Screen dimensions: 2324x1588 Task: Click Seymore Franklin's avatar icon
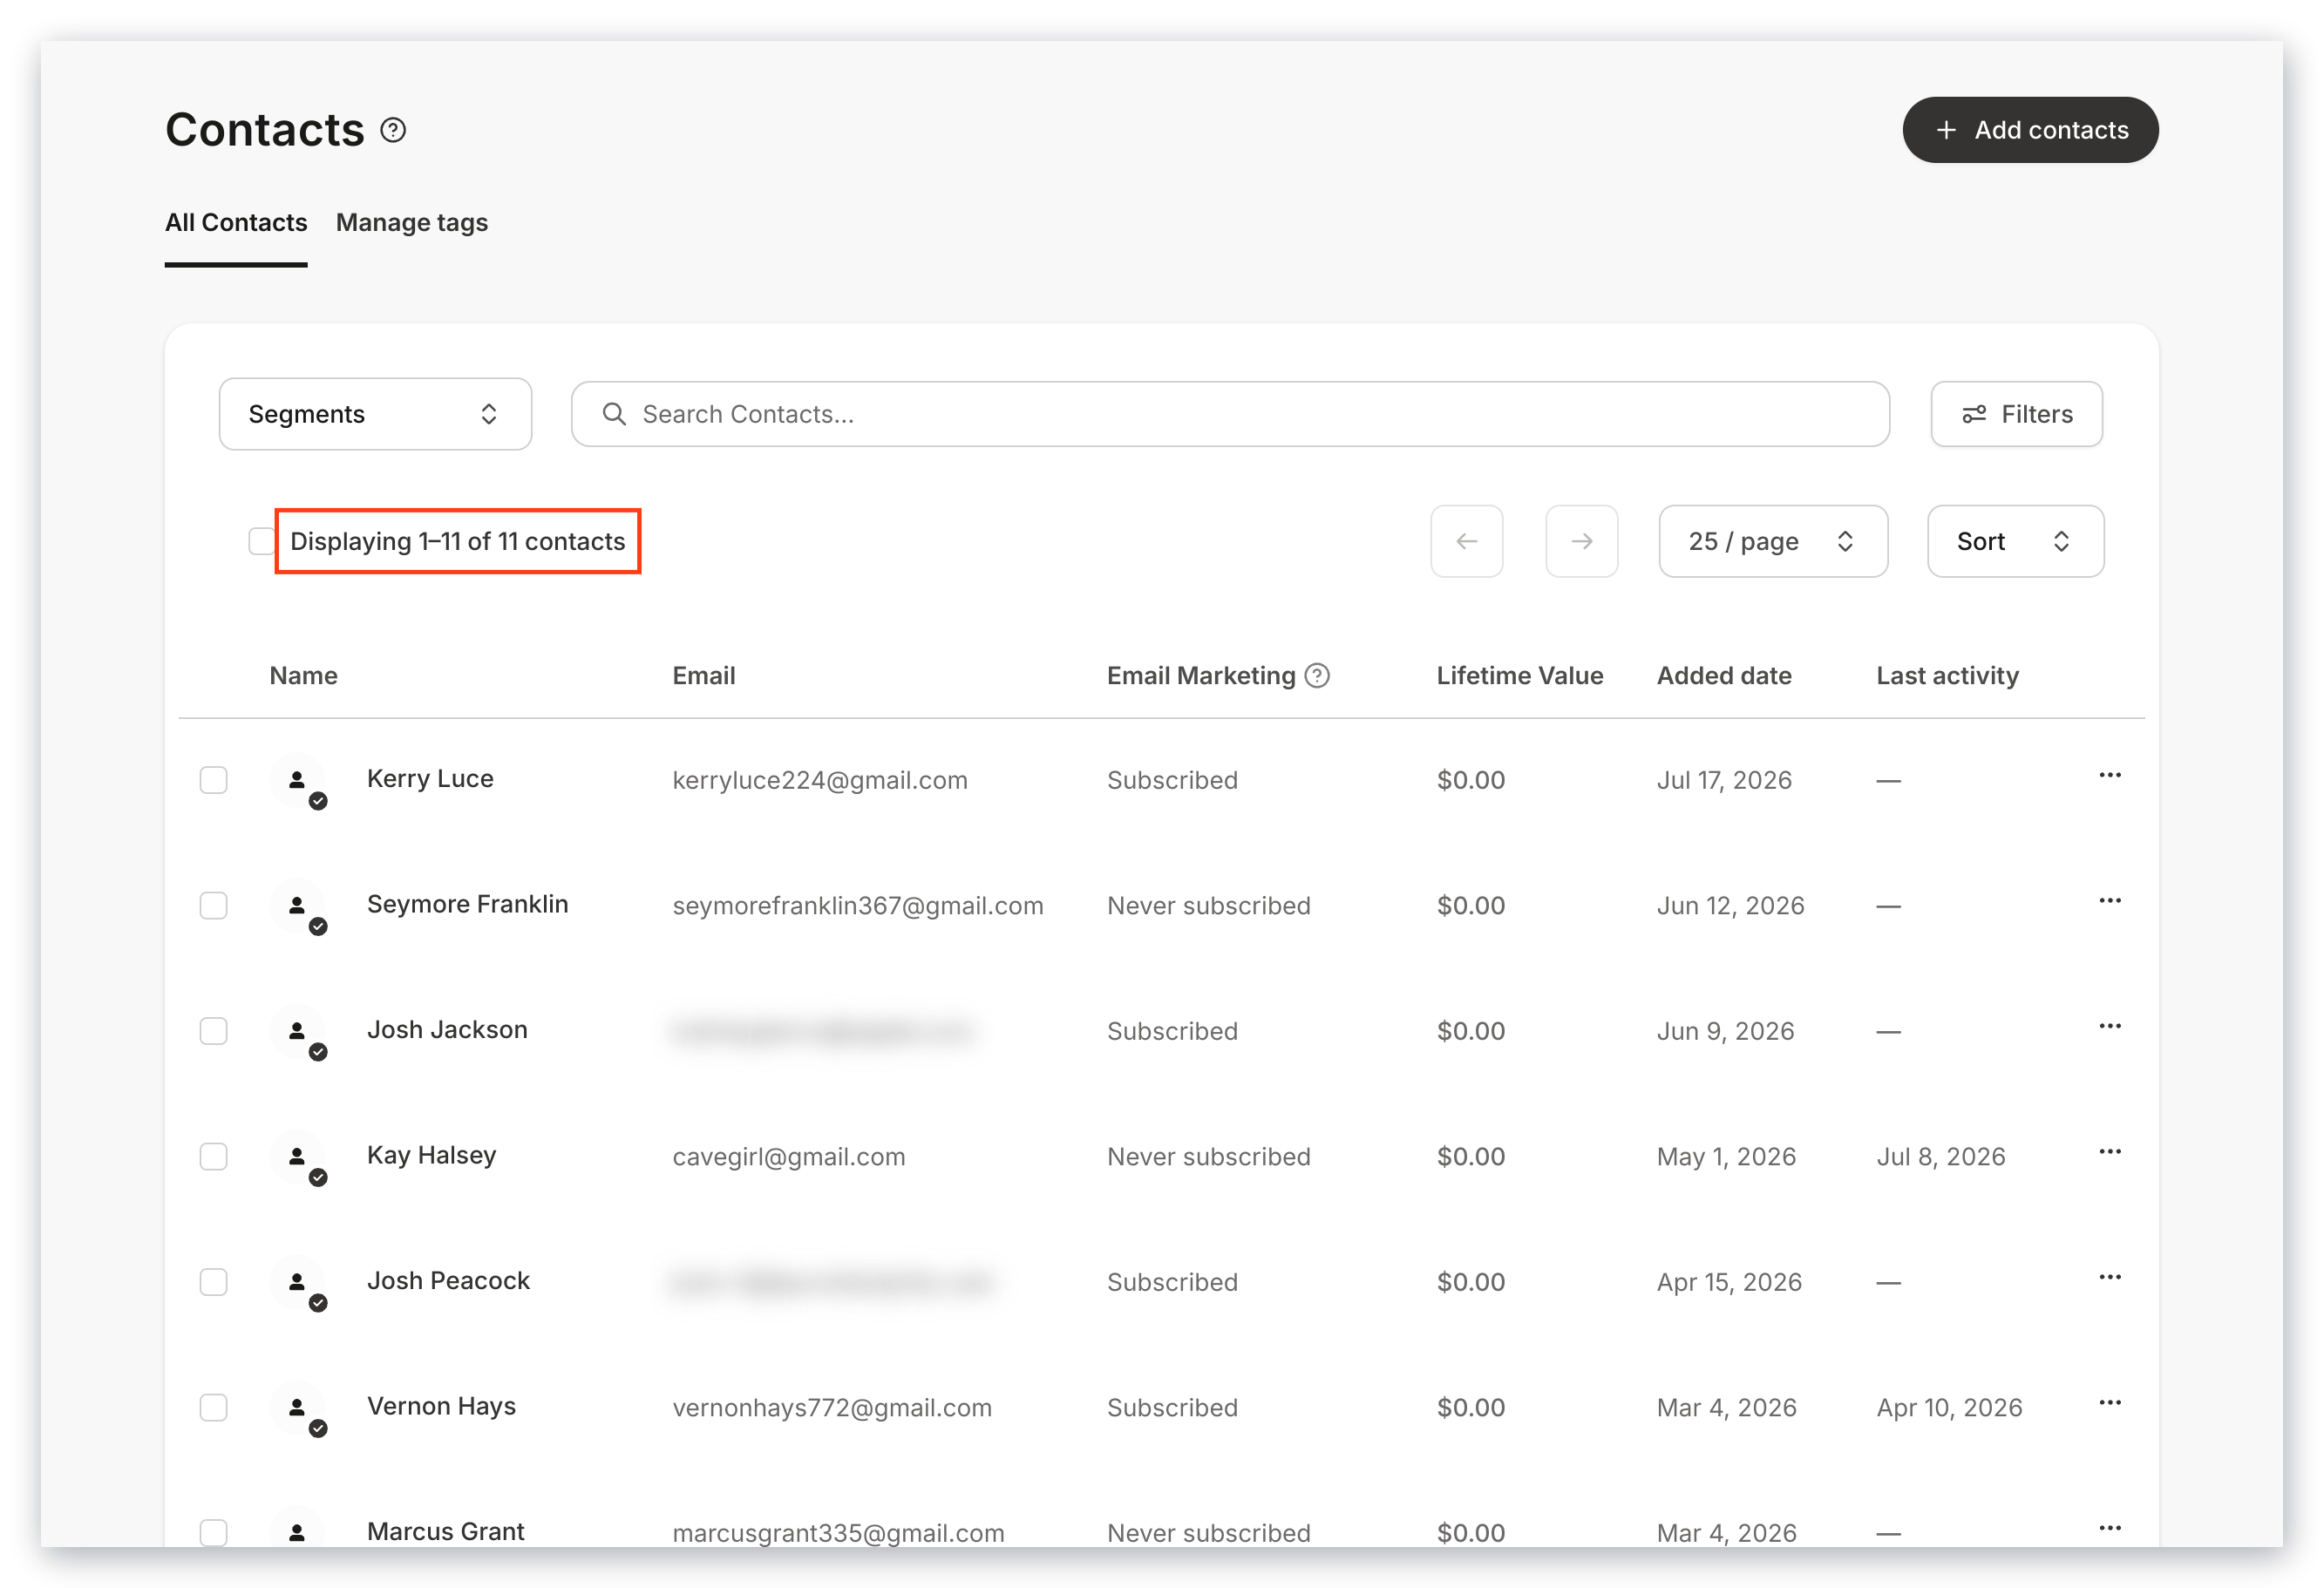297,906
